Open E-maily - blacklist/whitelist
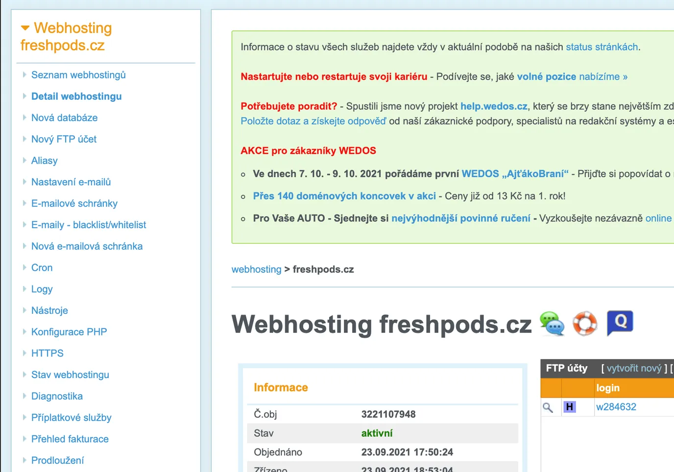Screen dimensions: 674x472 pyautogui.click(x=89, y=225)
